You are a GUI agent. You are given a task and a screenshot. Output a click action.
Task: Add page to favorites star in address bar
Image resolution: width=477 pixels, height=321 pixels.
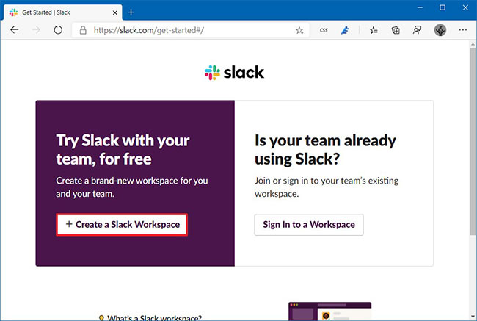299,30
